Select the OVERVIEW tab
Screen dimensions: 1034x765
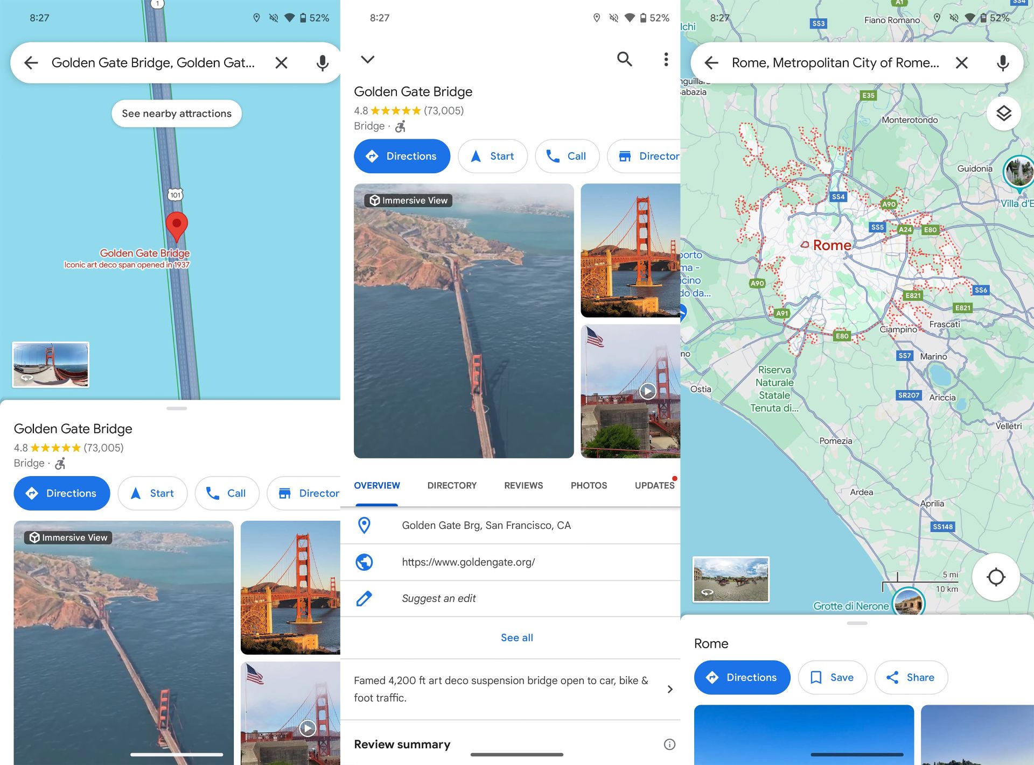coord(377,485)
